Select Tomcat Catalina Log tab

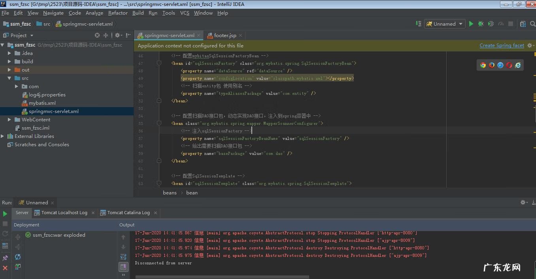[x=128, y=213]
